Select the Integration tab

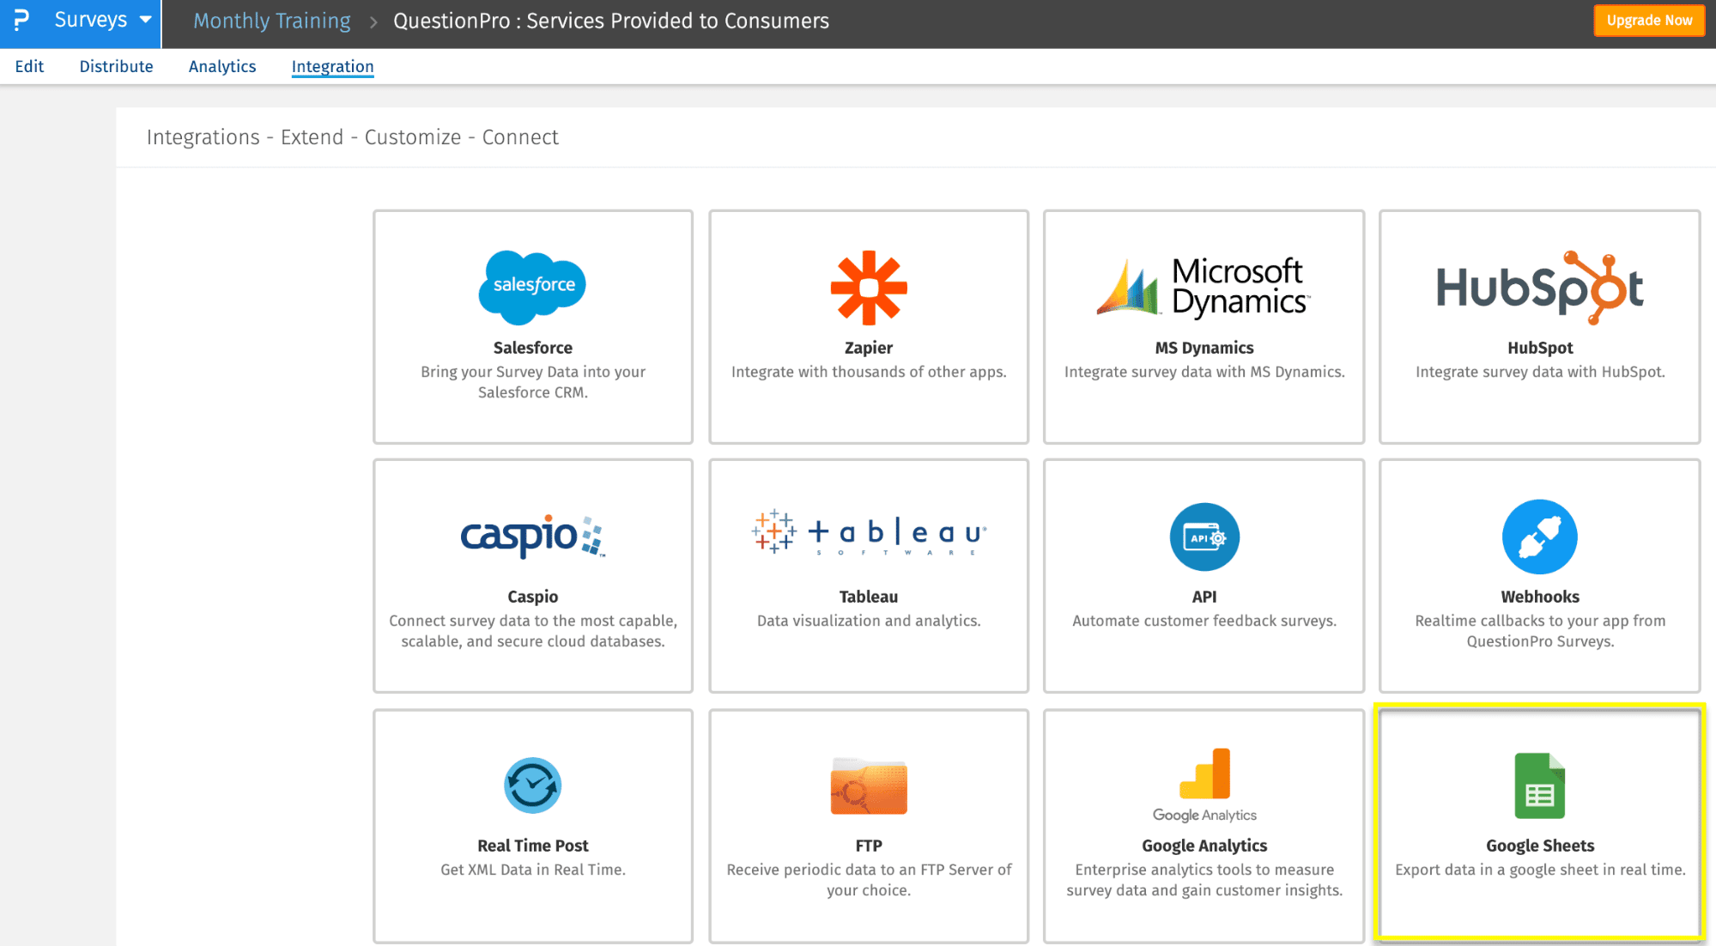tap(332, 67)
